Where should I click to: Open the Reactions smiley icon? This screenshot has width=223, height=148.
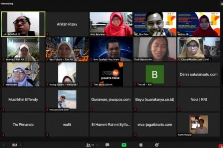(157, 145)
